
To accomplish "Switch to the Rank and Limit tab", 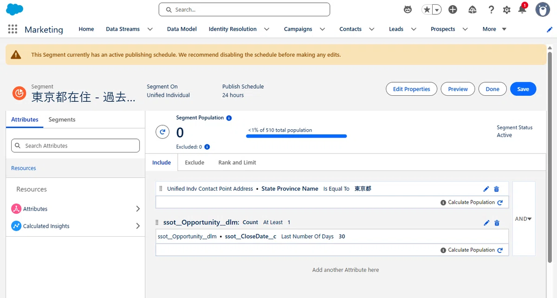I will click(x=237, y=162).
